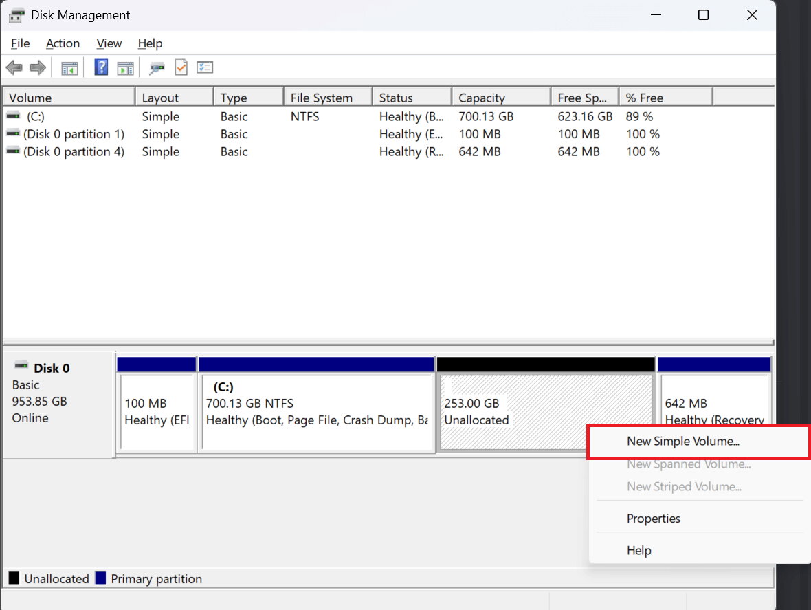Viewport: 811px width, 610px height.
Task: Click the 953.85 GB disk size text
Action: [x=39, y=402]
